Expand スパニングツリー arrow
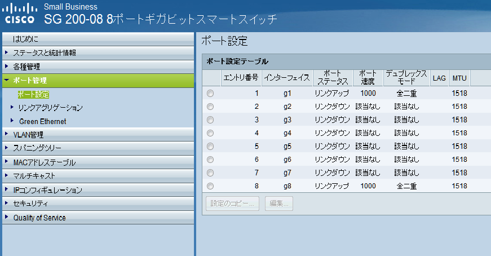 [x=6, y=147]
